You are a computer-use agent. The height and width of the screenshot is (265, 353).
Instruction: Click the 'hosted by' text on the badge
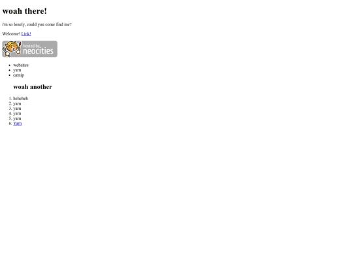pyautogui.click(x=31, y=46)
